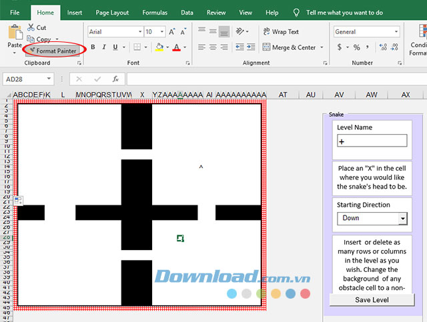Toggle bold formatting
Viewport: 427px width, 322px height.
click(93, 47)
